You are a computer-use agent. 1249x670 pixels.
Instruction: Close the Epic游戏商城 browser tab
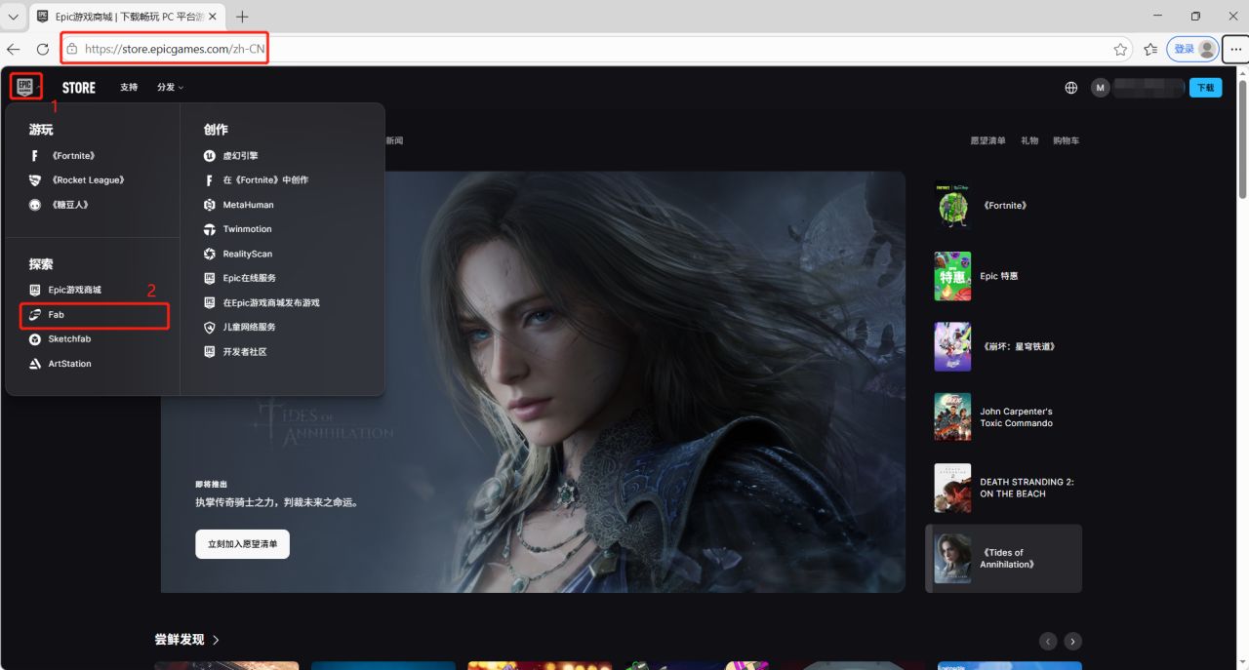point(211,17)
